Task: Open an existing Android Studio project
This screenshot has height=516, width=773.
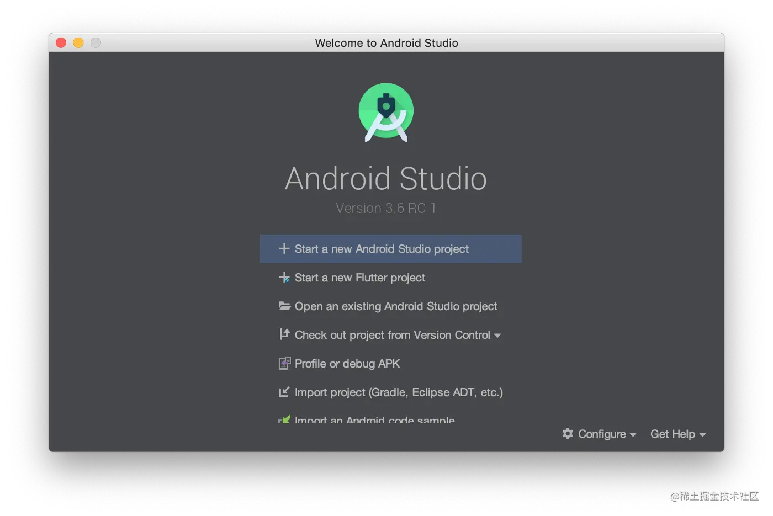Action: [x=396, y=306]
